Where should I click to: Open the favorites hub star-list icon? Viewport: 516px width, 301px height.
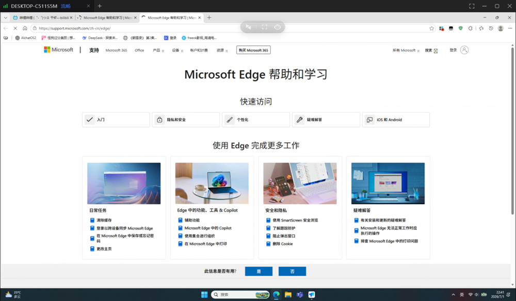coord(481,28)
